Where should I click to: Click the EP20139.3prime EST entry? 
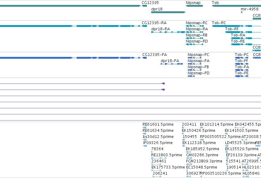tap(241, 155)
